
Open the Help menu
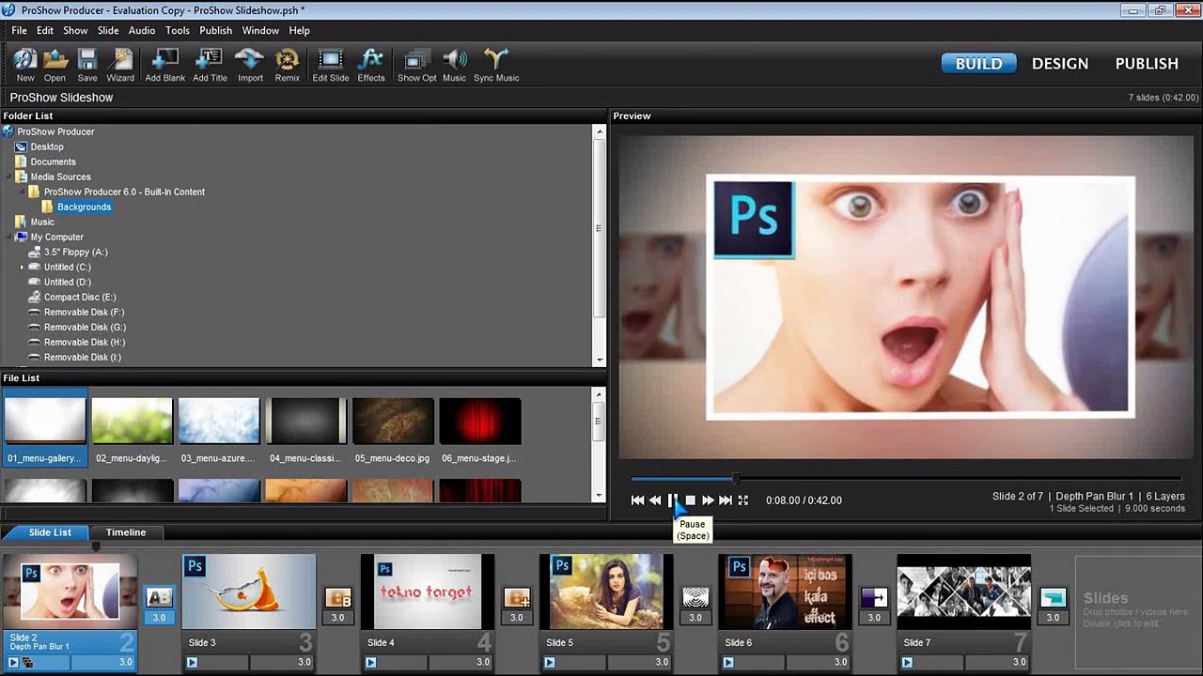tap(299, 30)
